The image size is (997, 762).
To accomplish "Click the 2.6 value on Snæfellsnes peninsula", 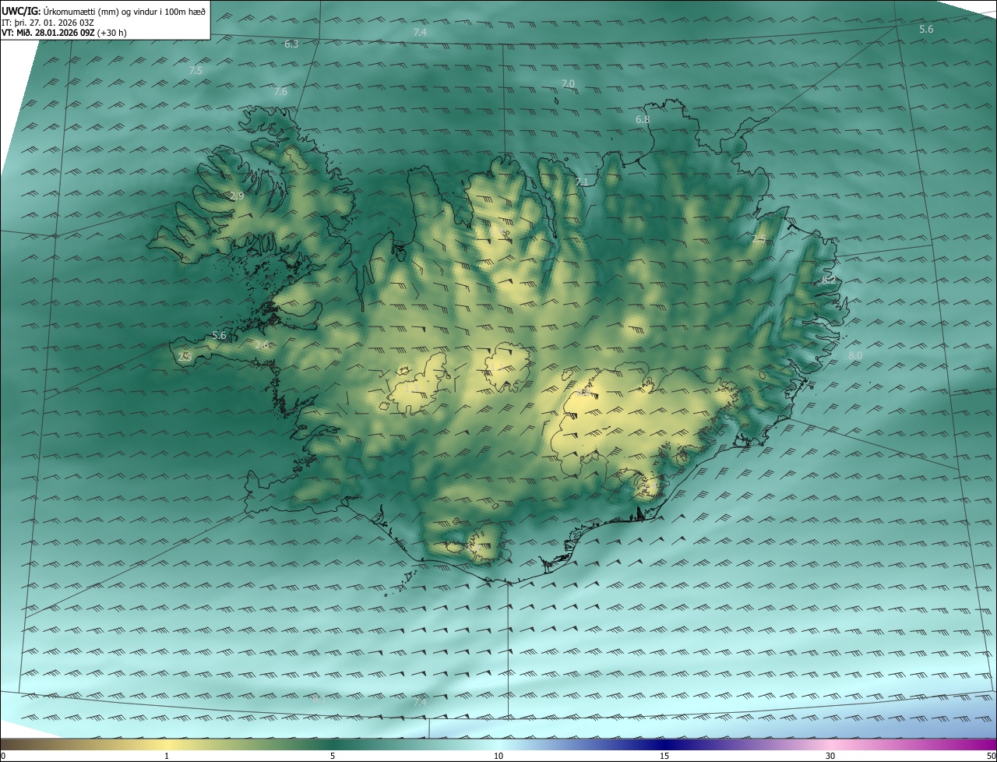I will 262,345.
